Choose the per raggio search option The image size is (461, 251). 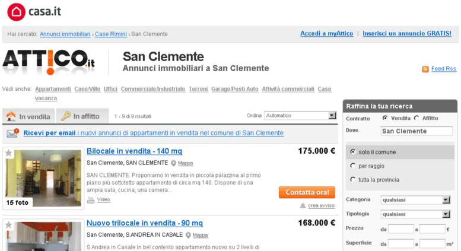(353, 166)
